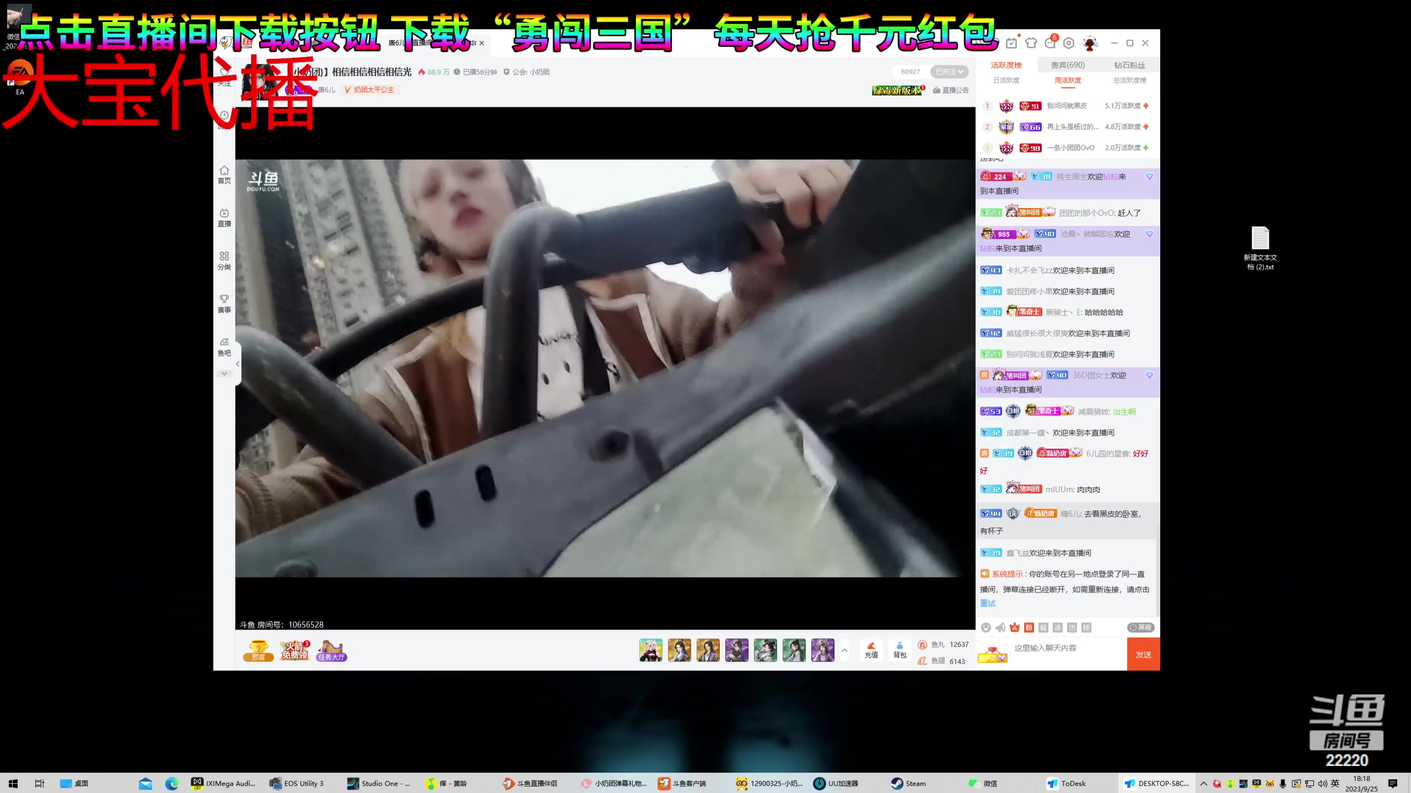
Task: Switch to the 钻石粉丝 tab
Action: click(x=1130, y=65)
